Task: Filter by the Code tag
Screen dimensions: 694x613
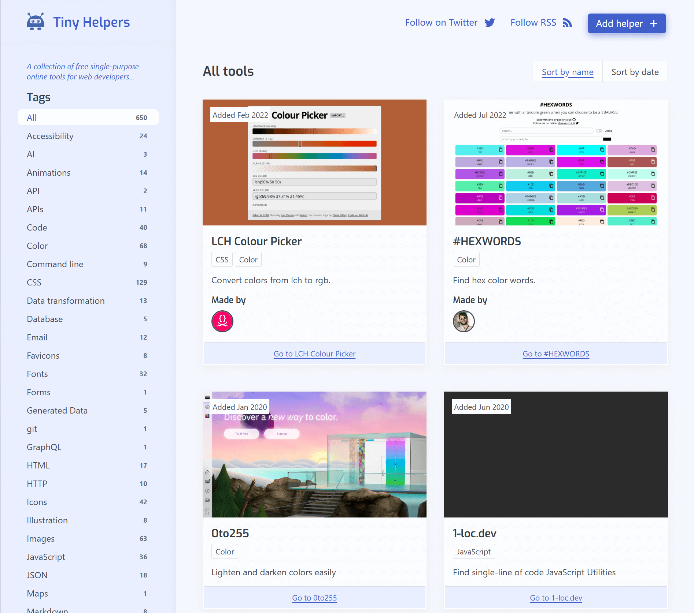Action: [x=88, y=227]
